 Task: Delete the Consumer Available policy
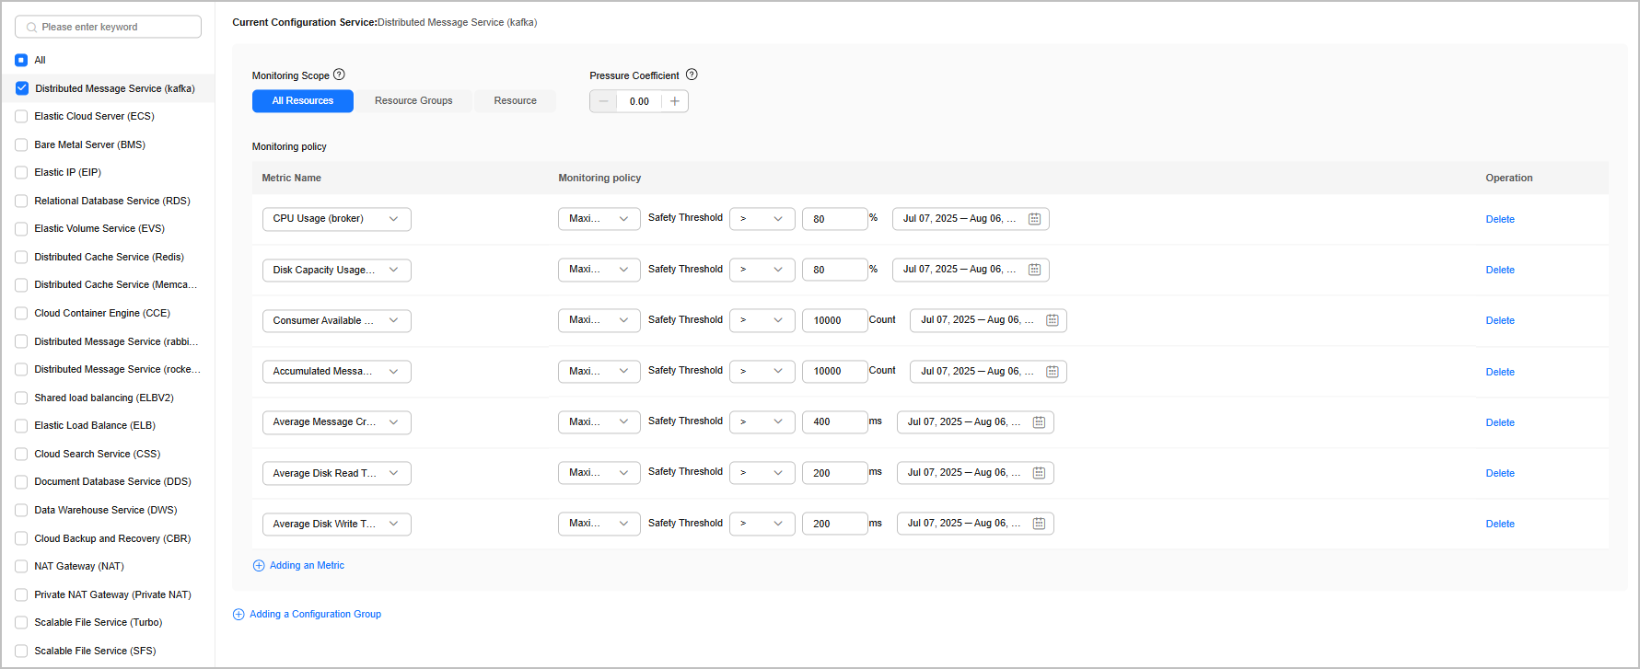coord(1500,320)
